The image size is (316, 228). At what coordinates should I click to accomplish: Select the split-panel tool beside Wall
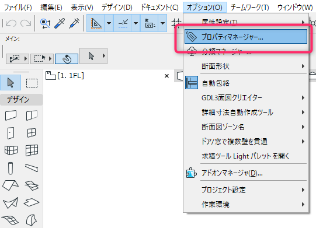click(32, 115)
